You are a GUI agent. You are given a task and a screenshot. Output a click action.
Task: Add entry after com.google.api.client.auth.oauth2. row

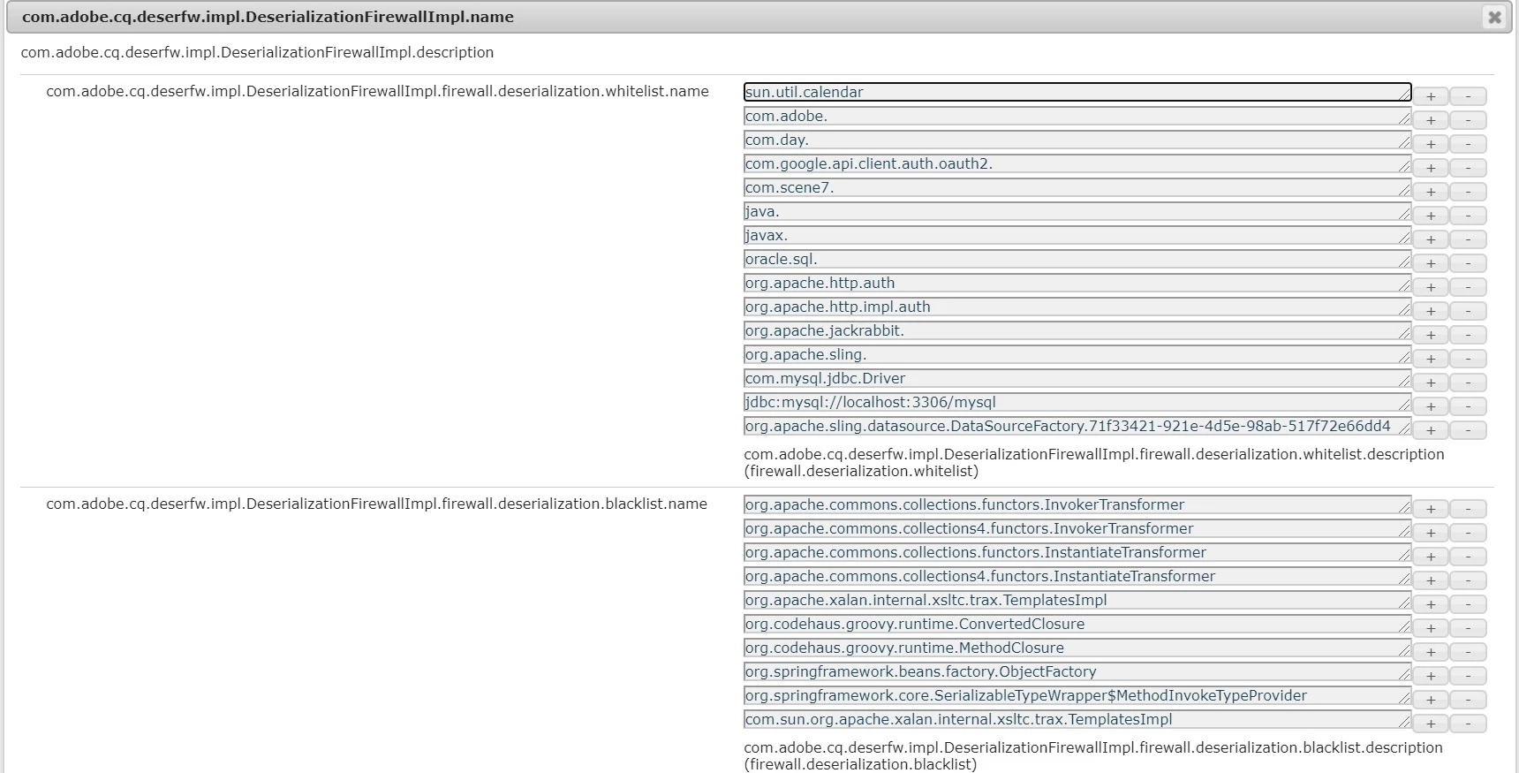pos(1431,168)
